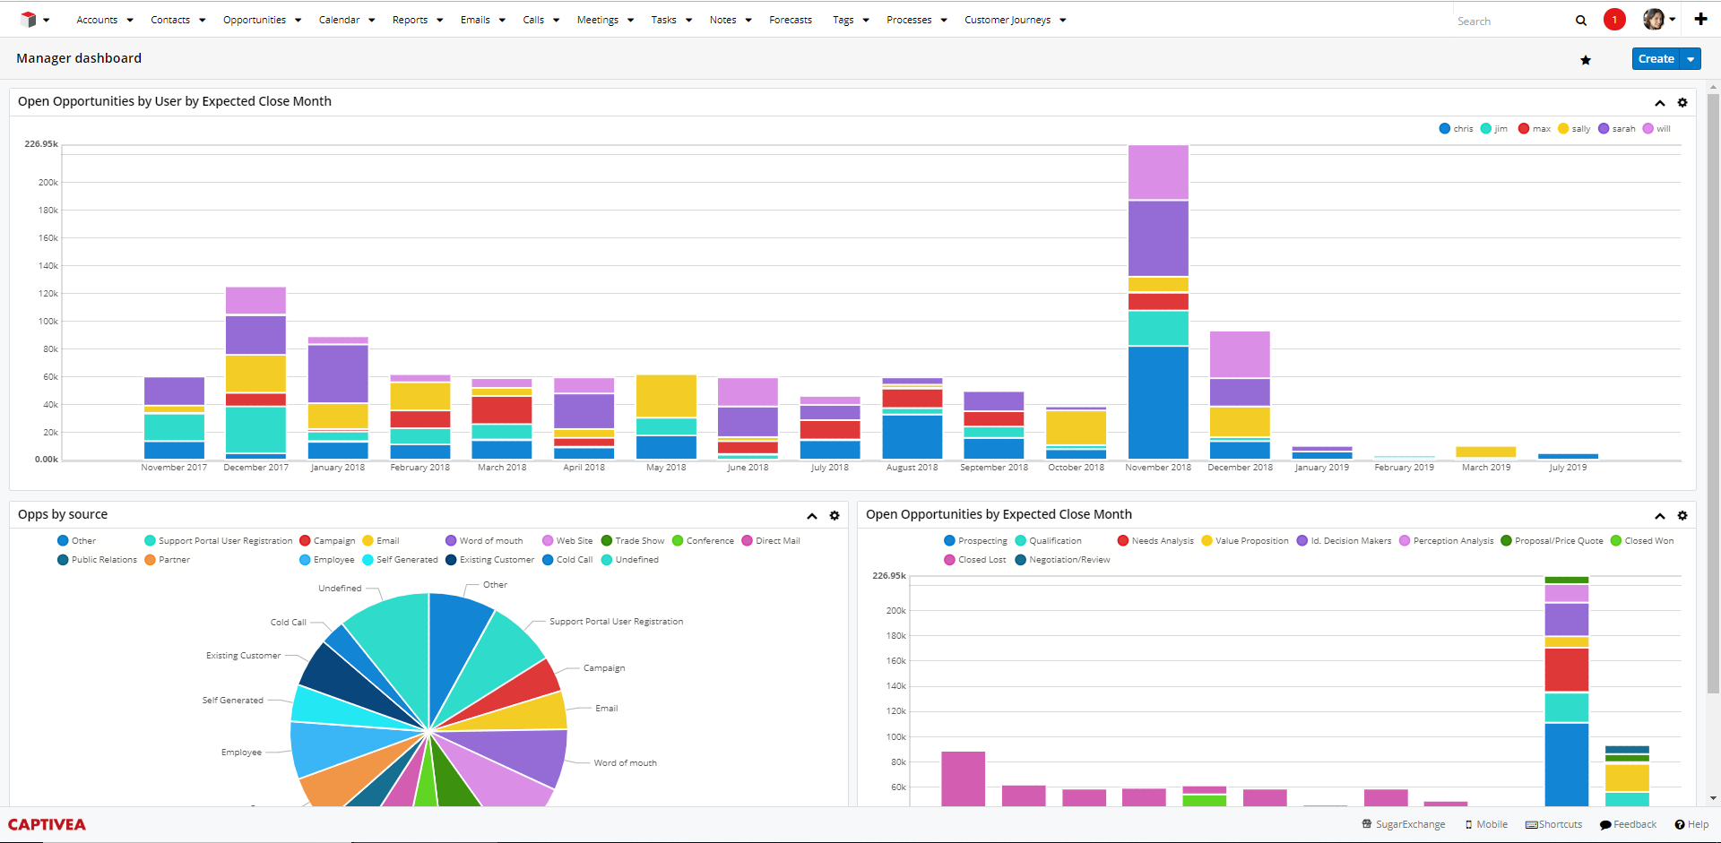1721x843 pixels.
Task: Toggle the chris series in legend
Action: point(1456,129)
